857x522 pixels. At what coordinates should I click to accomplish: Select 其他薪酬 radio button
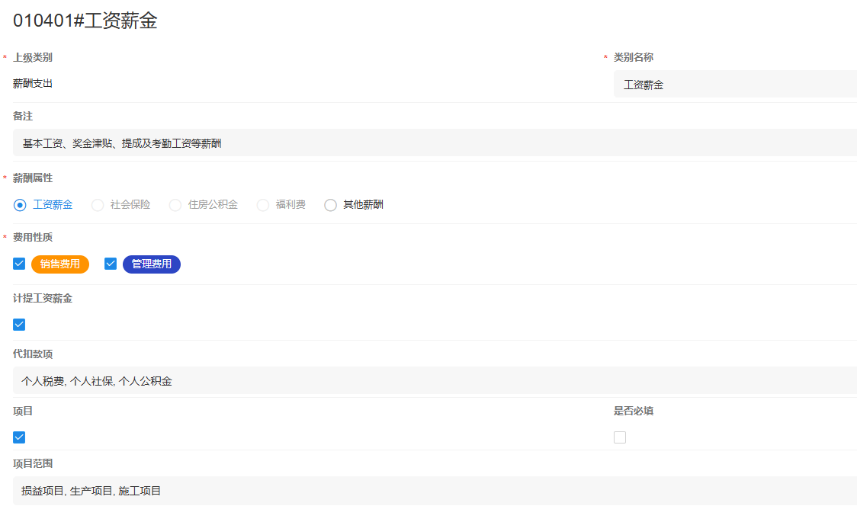330,205
